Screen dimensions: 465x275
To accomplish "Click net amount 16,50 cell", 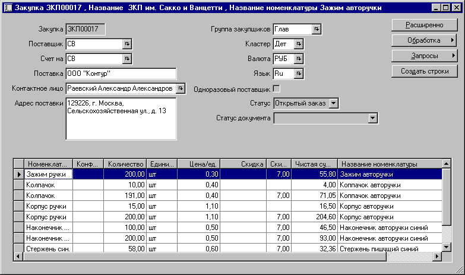I will 314,206.
